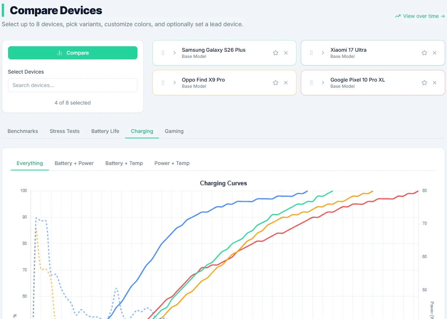Click drag handle on Google Pixel 10 Pro XL card
Viewport: 447px width, 319px height.
point(311,83)
